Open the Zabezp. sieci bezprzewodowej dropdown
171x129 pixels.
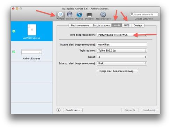click(122, 63)
